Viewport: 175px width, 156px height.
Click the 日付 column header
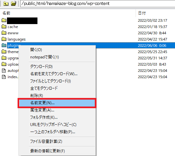[x=142, y=13]
